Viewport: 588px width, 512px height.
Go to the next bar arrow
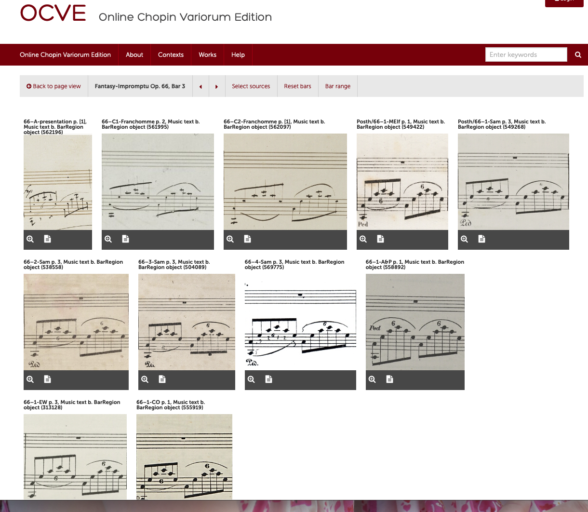point(216,86)
